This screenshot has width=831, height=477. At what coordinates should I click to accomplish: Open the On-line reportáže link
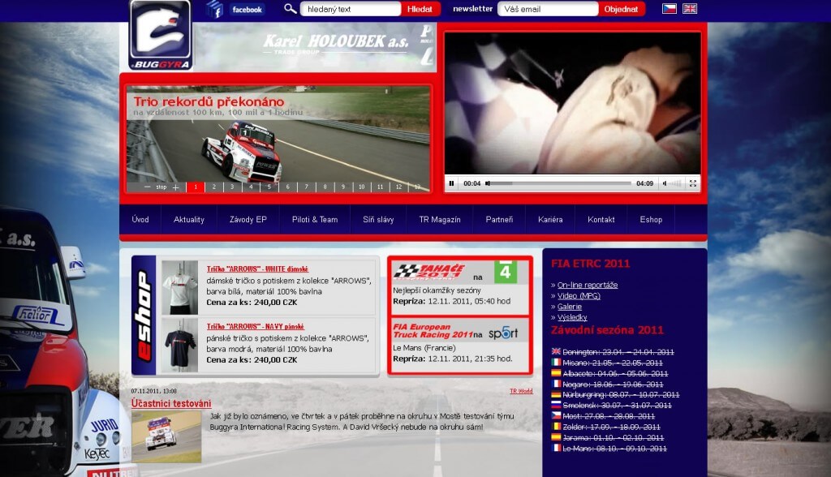point(588,285)
